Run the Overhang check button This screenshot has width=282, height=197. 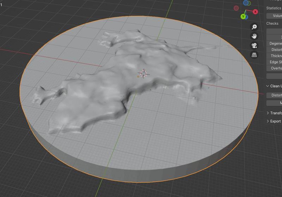point(274,68)
